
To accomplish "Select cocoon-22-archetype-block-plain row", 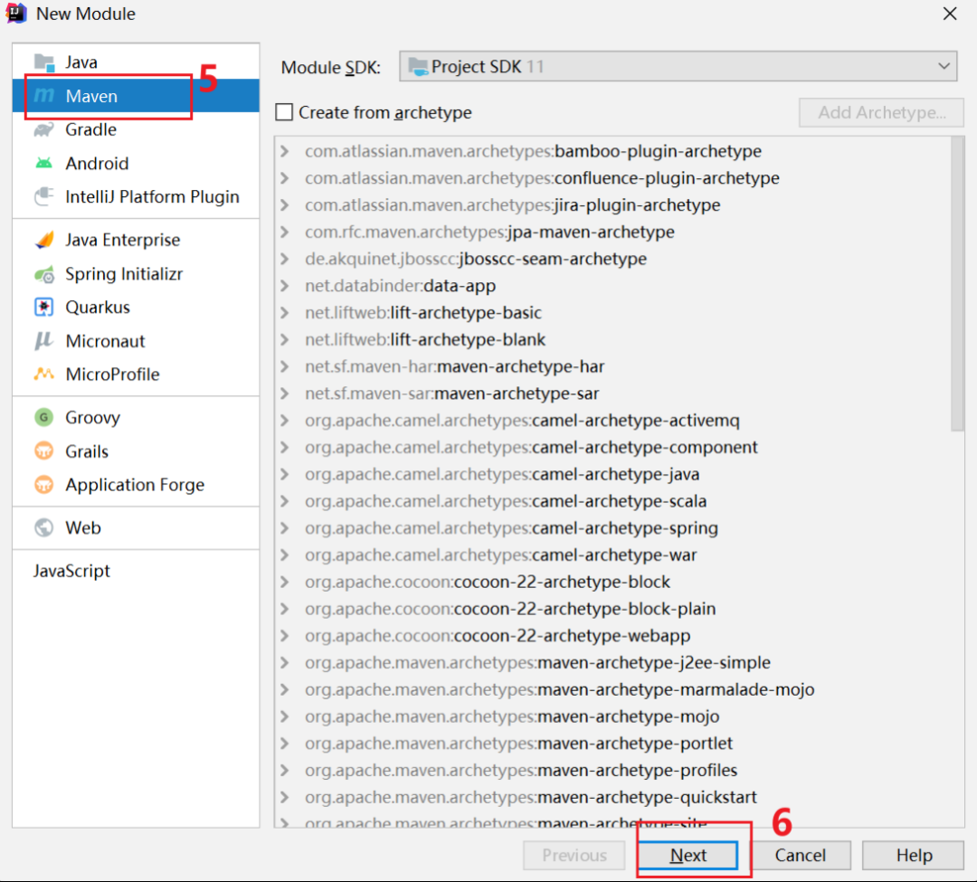I will [612, 609].
